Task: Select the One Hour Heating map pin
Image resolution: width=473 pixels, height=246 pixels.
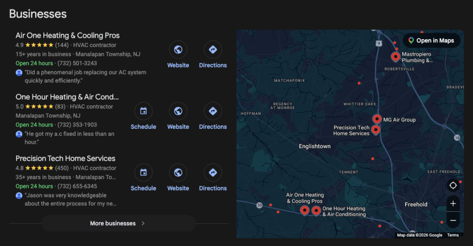Action: point(316,210)
